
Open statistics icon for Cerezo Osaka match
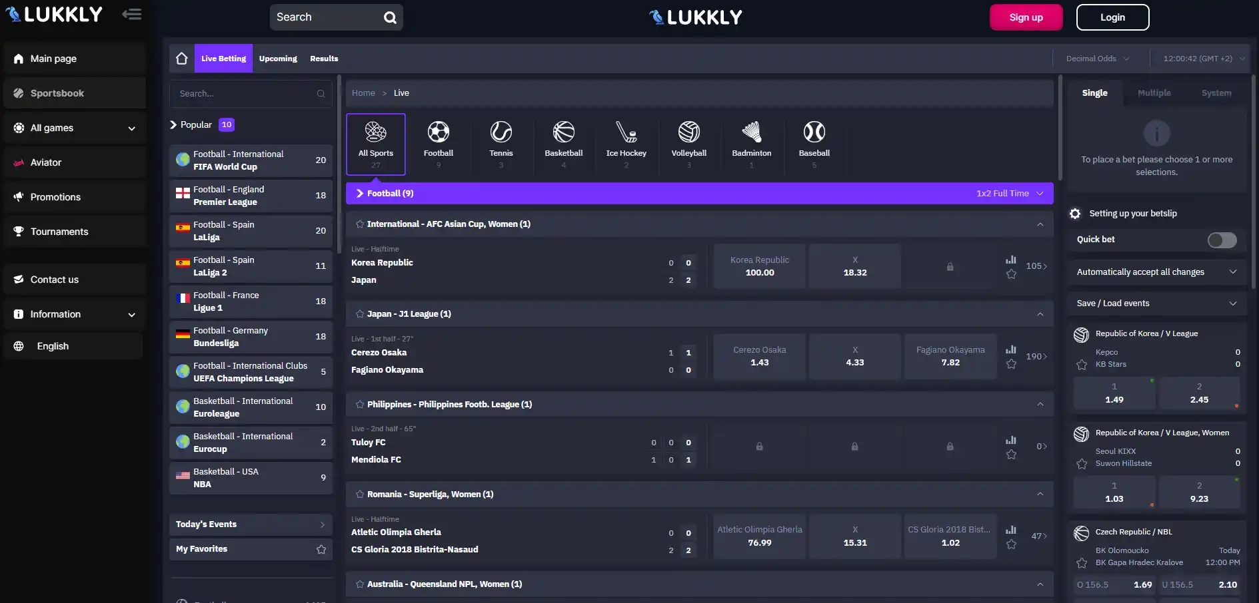[x=1011, y=349]
